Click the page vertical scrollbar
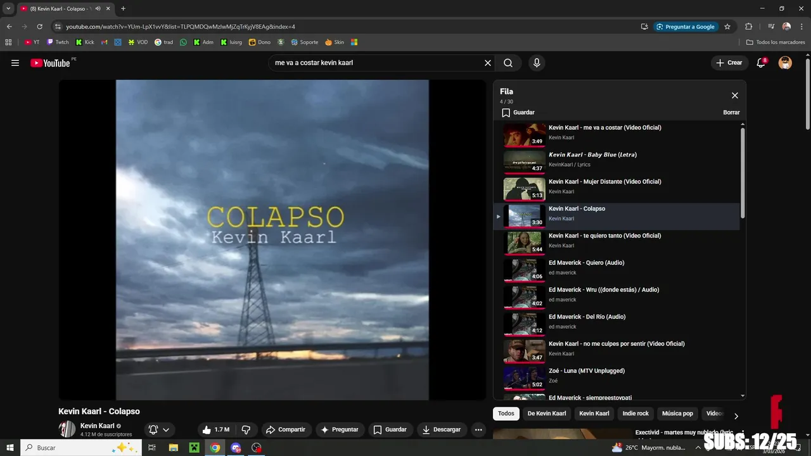Image resolution: width=811 pixels, height=456 pixels. pos(807,95)
